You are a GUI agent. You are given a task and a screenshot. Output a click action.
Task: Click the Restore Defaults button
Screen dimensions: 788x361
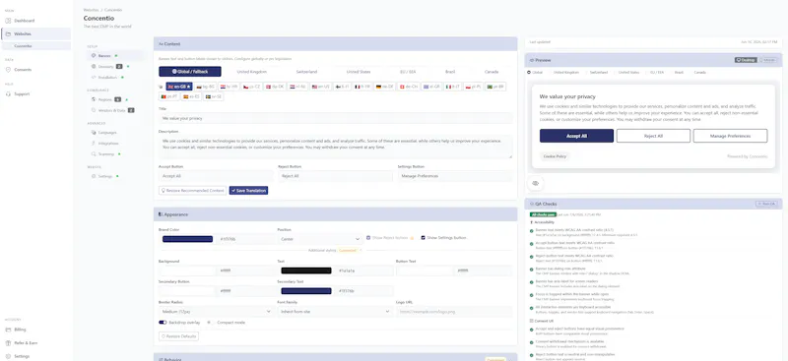[178, 335]
